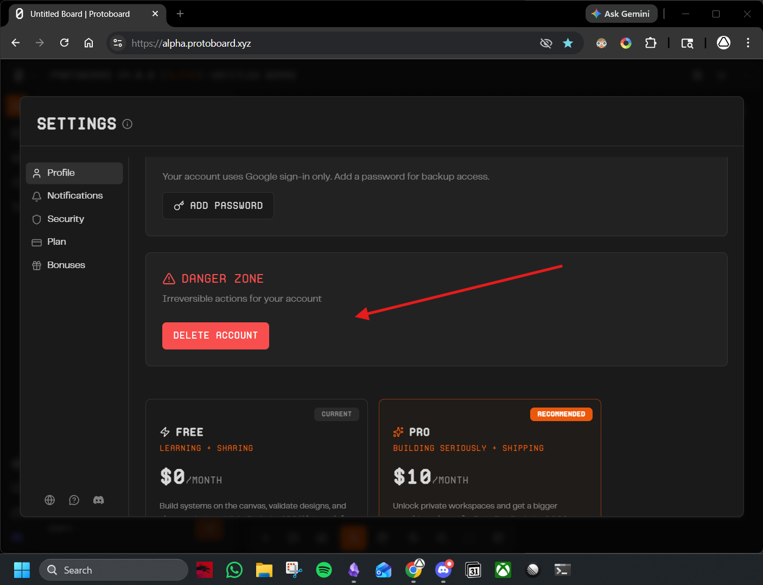Click the Ask Gemini button
Viewport: 763px width, 585px height.
pos(621,14)
